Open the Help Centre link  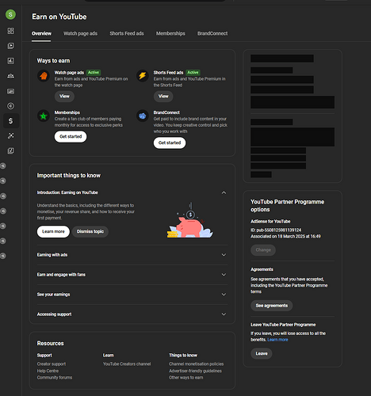click(x=48, y=371)
